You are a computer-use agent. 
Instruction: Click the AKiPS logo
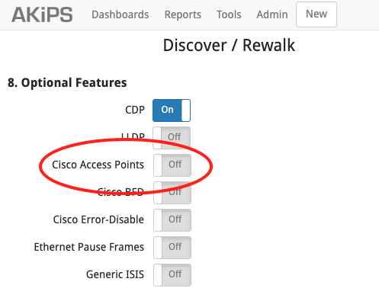click(x=42, y=14)
